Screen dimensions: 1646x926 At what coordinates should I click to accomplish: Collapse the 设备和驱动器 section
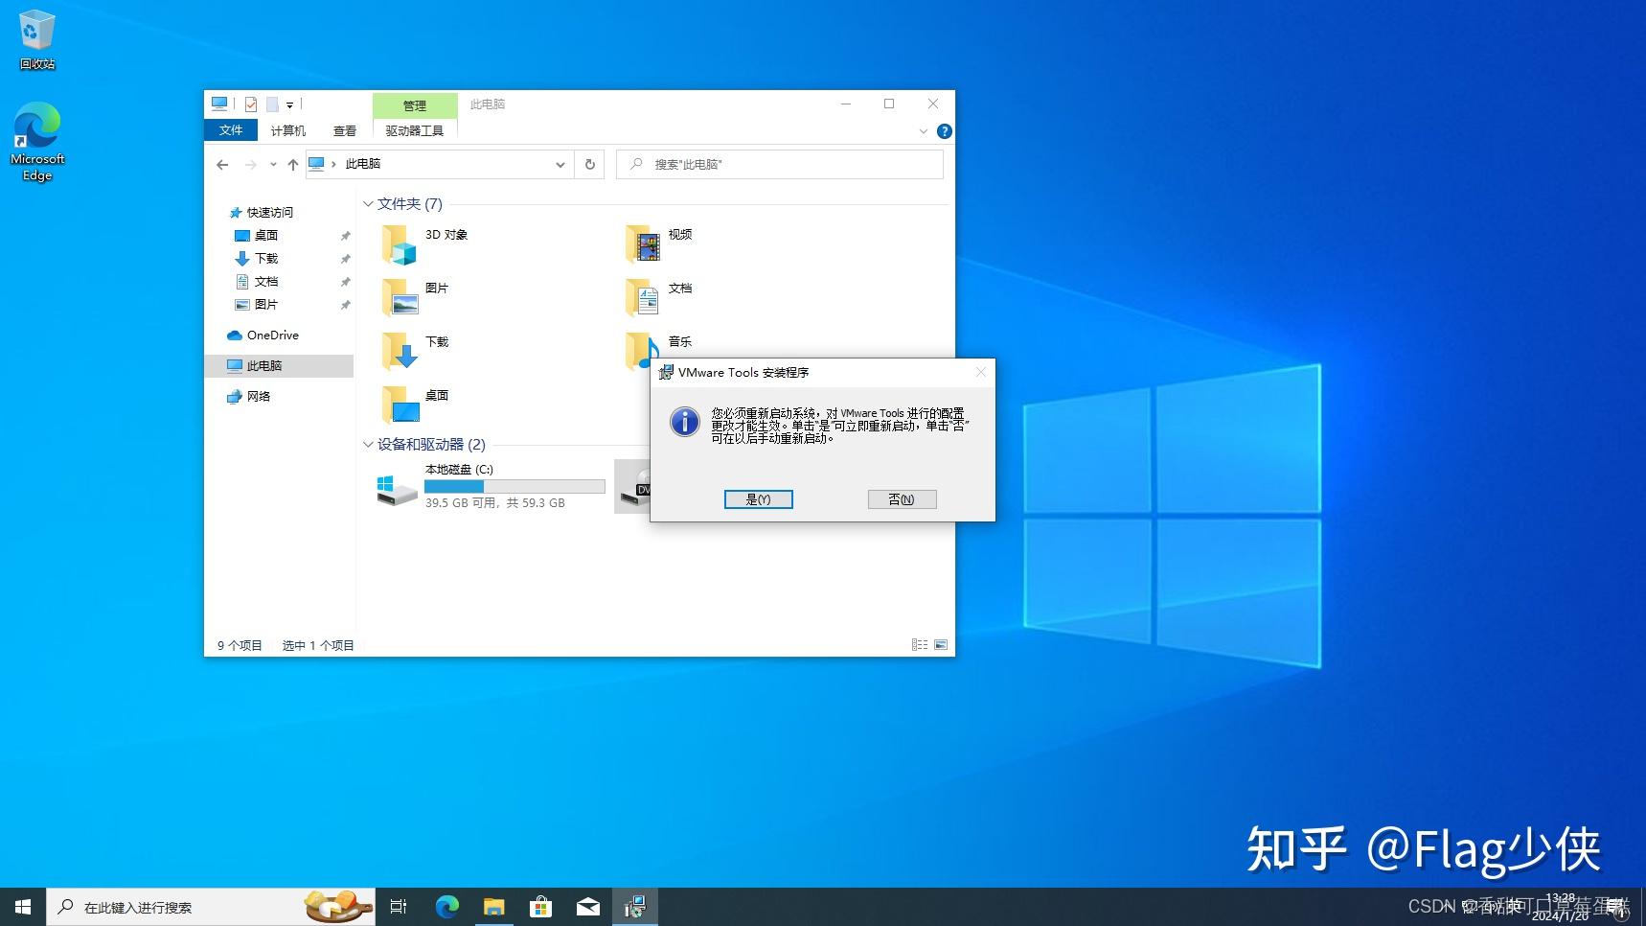click(368, 445)
